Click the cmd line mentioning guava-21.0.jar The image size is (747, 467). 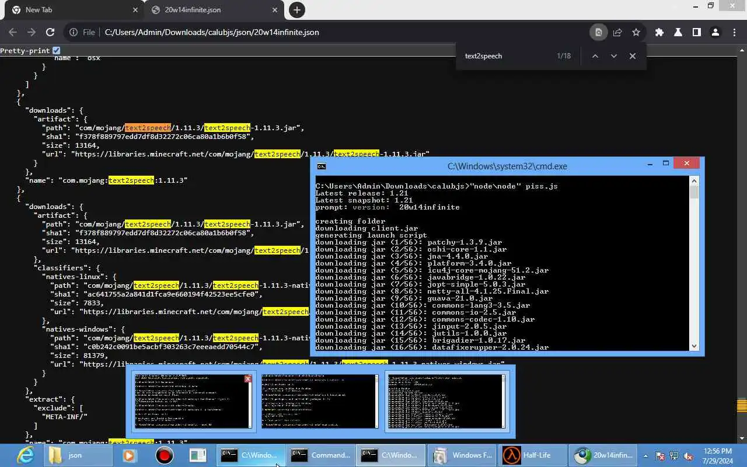404,298
